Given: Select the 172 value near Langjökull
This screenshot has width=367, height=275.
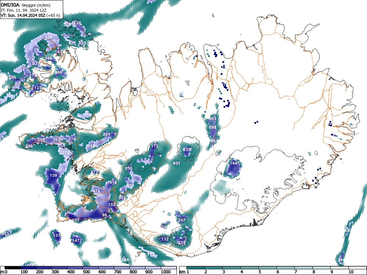Looking at the screenshot, I should pos(155,146).
